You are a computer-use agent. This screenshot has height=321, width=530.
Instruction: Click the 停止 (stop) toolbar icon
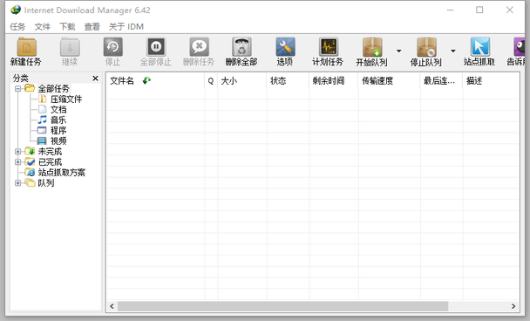click(113, 47)
